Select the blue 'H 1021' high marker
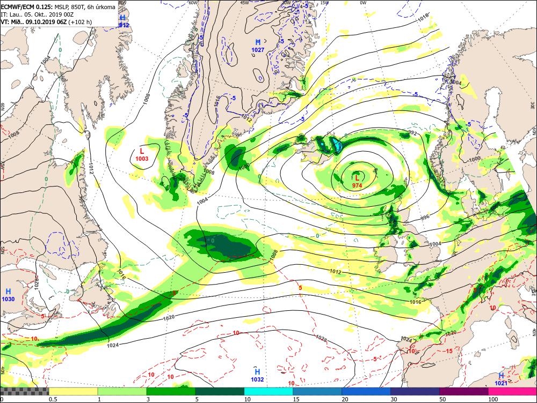The height and width of the screenshot is (403, 537). click(x=501, y=379)
